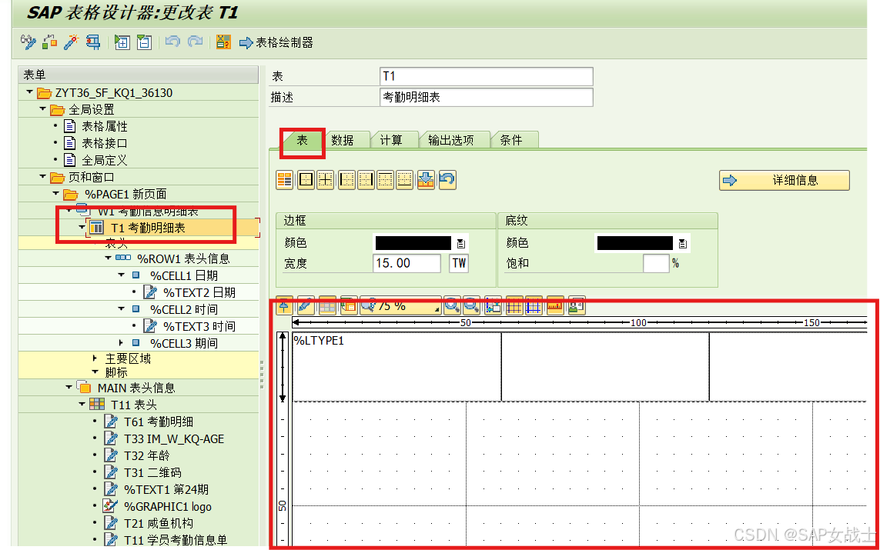Image resolution: width=880 pixels, height=550 pixels.
Task: Select %TEXT3 时间 text node
Action: click(199, 325)
